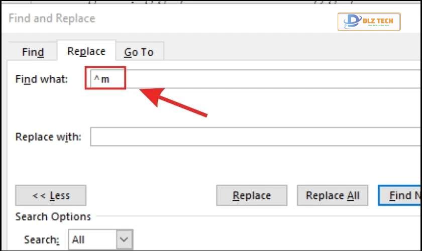
Task: Switch to the Find tab
Action: 33,52
